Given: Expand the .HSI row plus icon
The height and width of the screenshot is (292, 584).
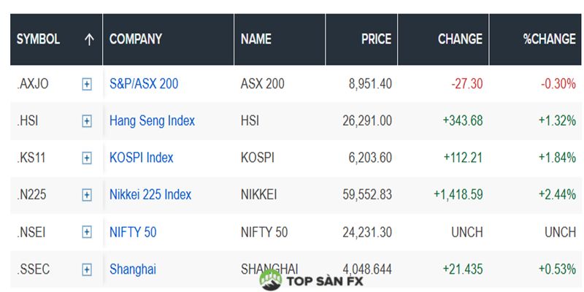Looking at the screenshot, I should [87, 121].
